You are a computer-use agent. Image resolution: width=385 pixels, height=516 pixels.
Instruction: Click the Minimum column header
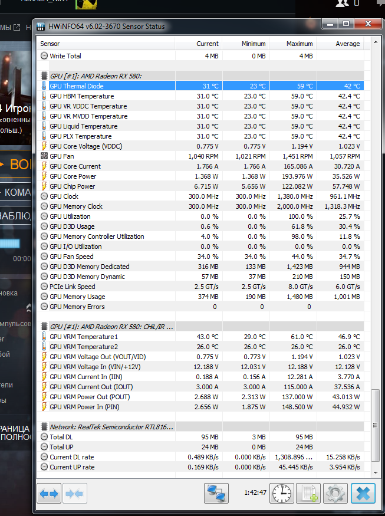click(246, 44)
